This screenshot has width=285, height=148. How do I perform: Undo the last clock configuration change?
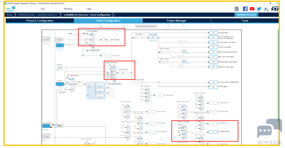click(x=101, y=26)
